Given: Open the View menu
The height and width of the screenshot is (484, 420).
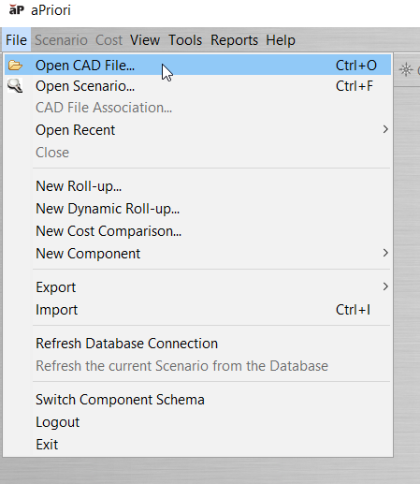Looking at the screenshot, I should (x=145, y=40).
